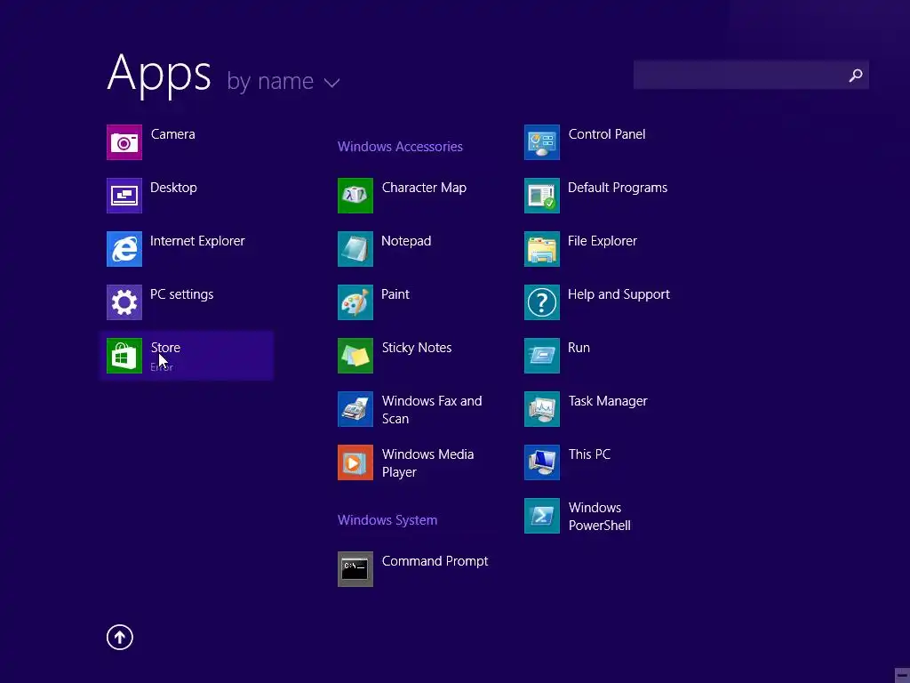Click the 'File Explorer' label text
Viewport: 910px width, 683px height.
click(x=603, y=241)
